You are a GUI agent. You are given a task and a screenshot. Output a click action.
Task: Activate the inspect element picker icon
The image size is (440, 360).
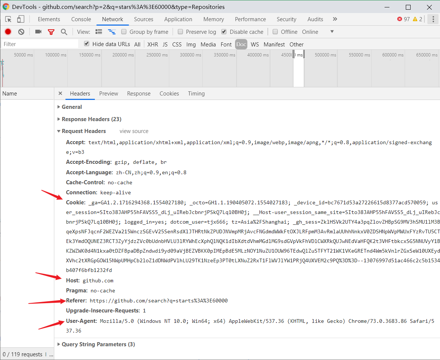coord(8,19)
